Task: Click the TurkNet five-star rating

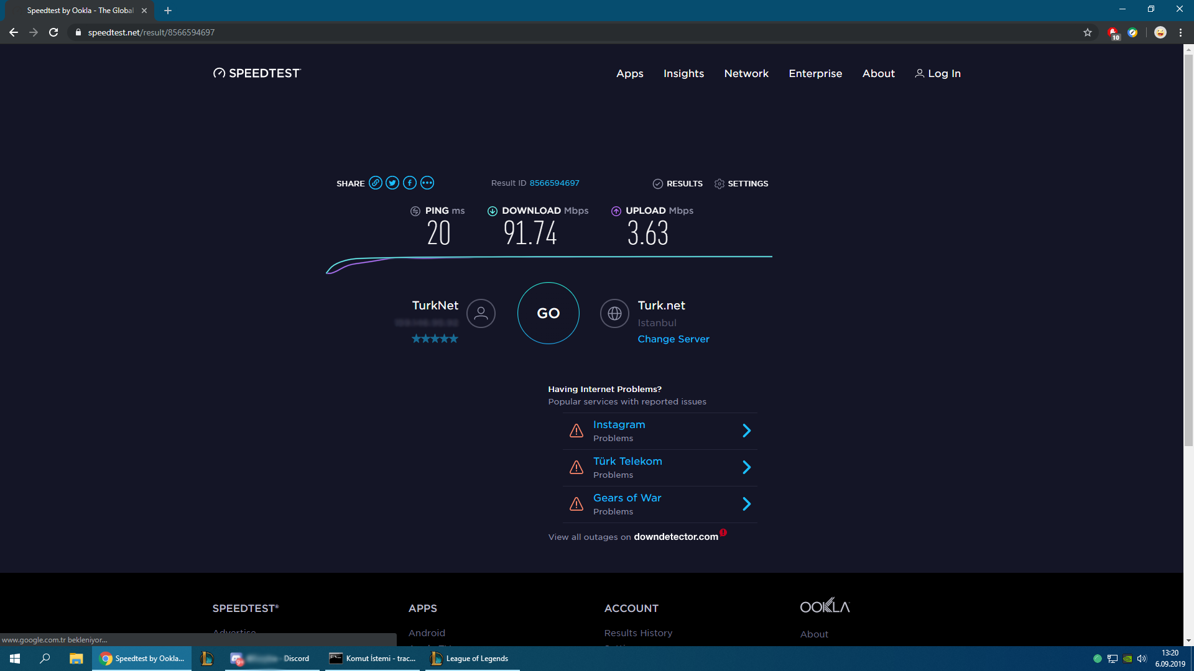Action: pos(435,339)
